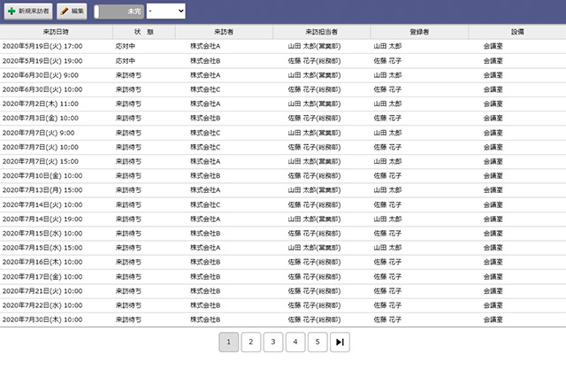Select row 2020年6月30日(火) 10:00

pos(283,89)
